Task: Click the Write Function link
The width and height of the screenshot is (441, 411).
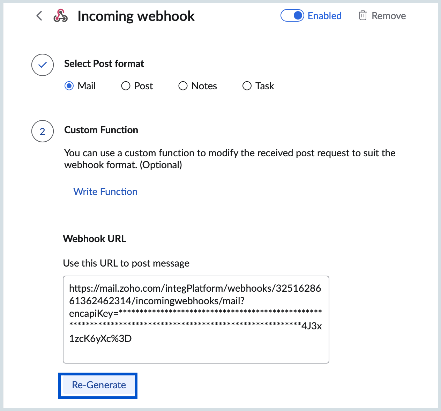Action: click(x=105, y=192)
